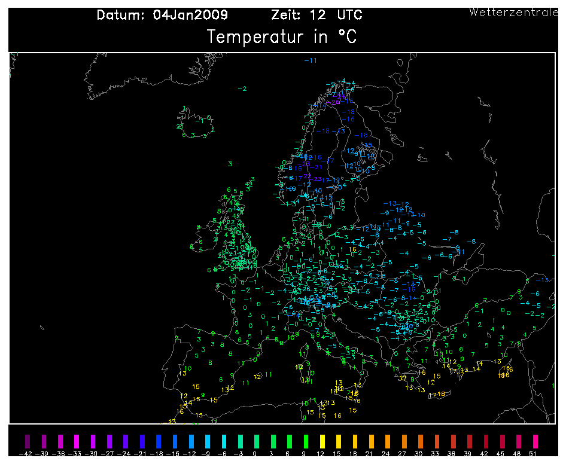Screen dimensions: 566x464
Task: Click the 'Zeit: 12 UTC' header text
Action: (x=317, y=15)
